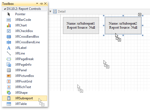Select the XRBarCode tool icon

pyautogui.click(x=9, y=20)
